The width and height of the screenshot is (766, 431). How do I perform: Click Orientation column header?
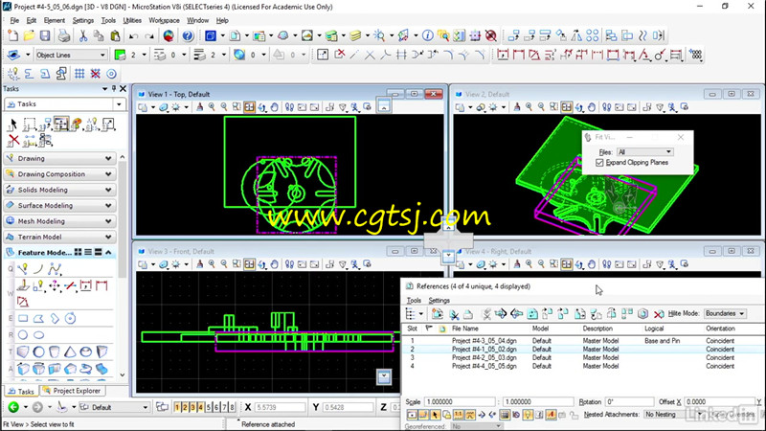[720, 329]
